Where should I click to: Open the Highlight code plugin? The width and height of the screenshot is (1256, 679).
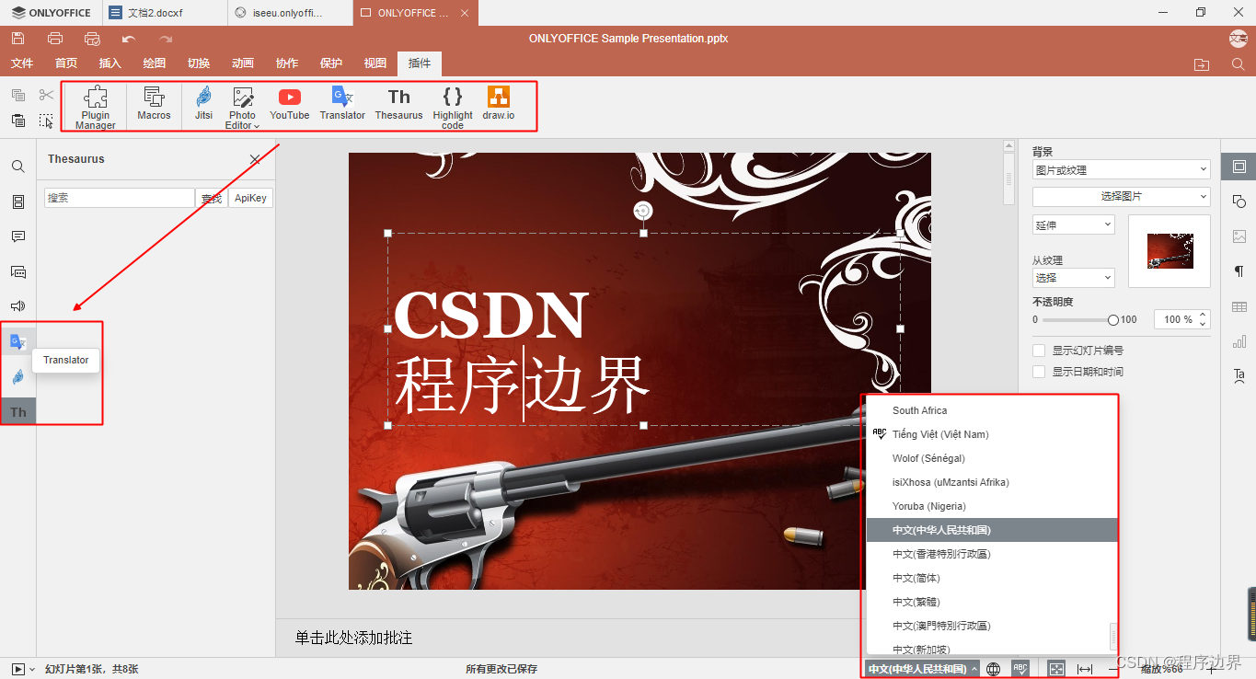(x=453, y=107)
